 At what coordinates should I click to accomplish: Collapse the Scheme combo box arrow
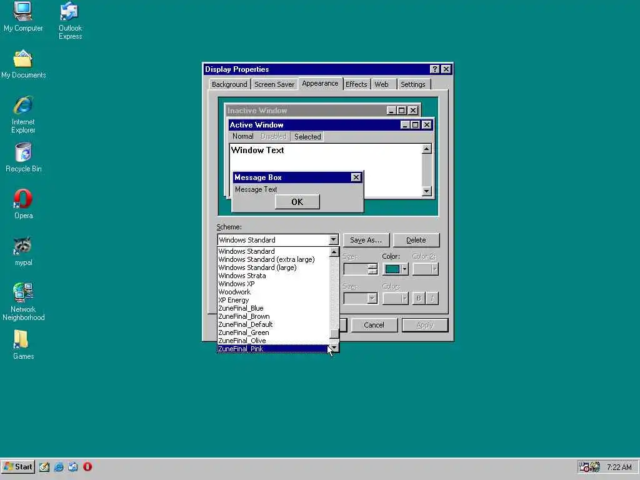[334, 240]
